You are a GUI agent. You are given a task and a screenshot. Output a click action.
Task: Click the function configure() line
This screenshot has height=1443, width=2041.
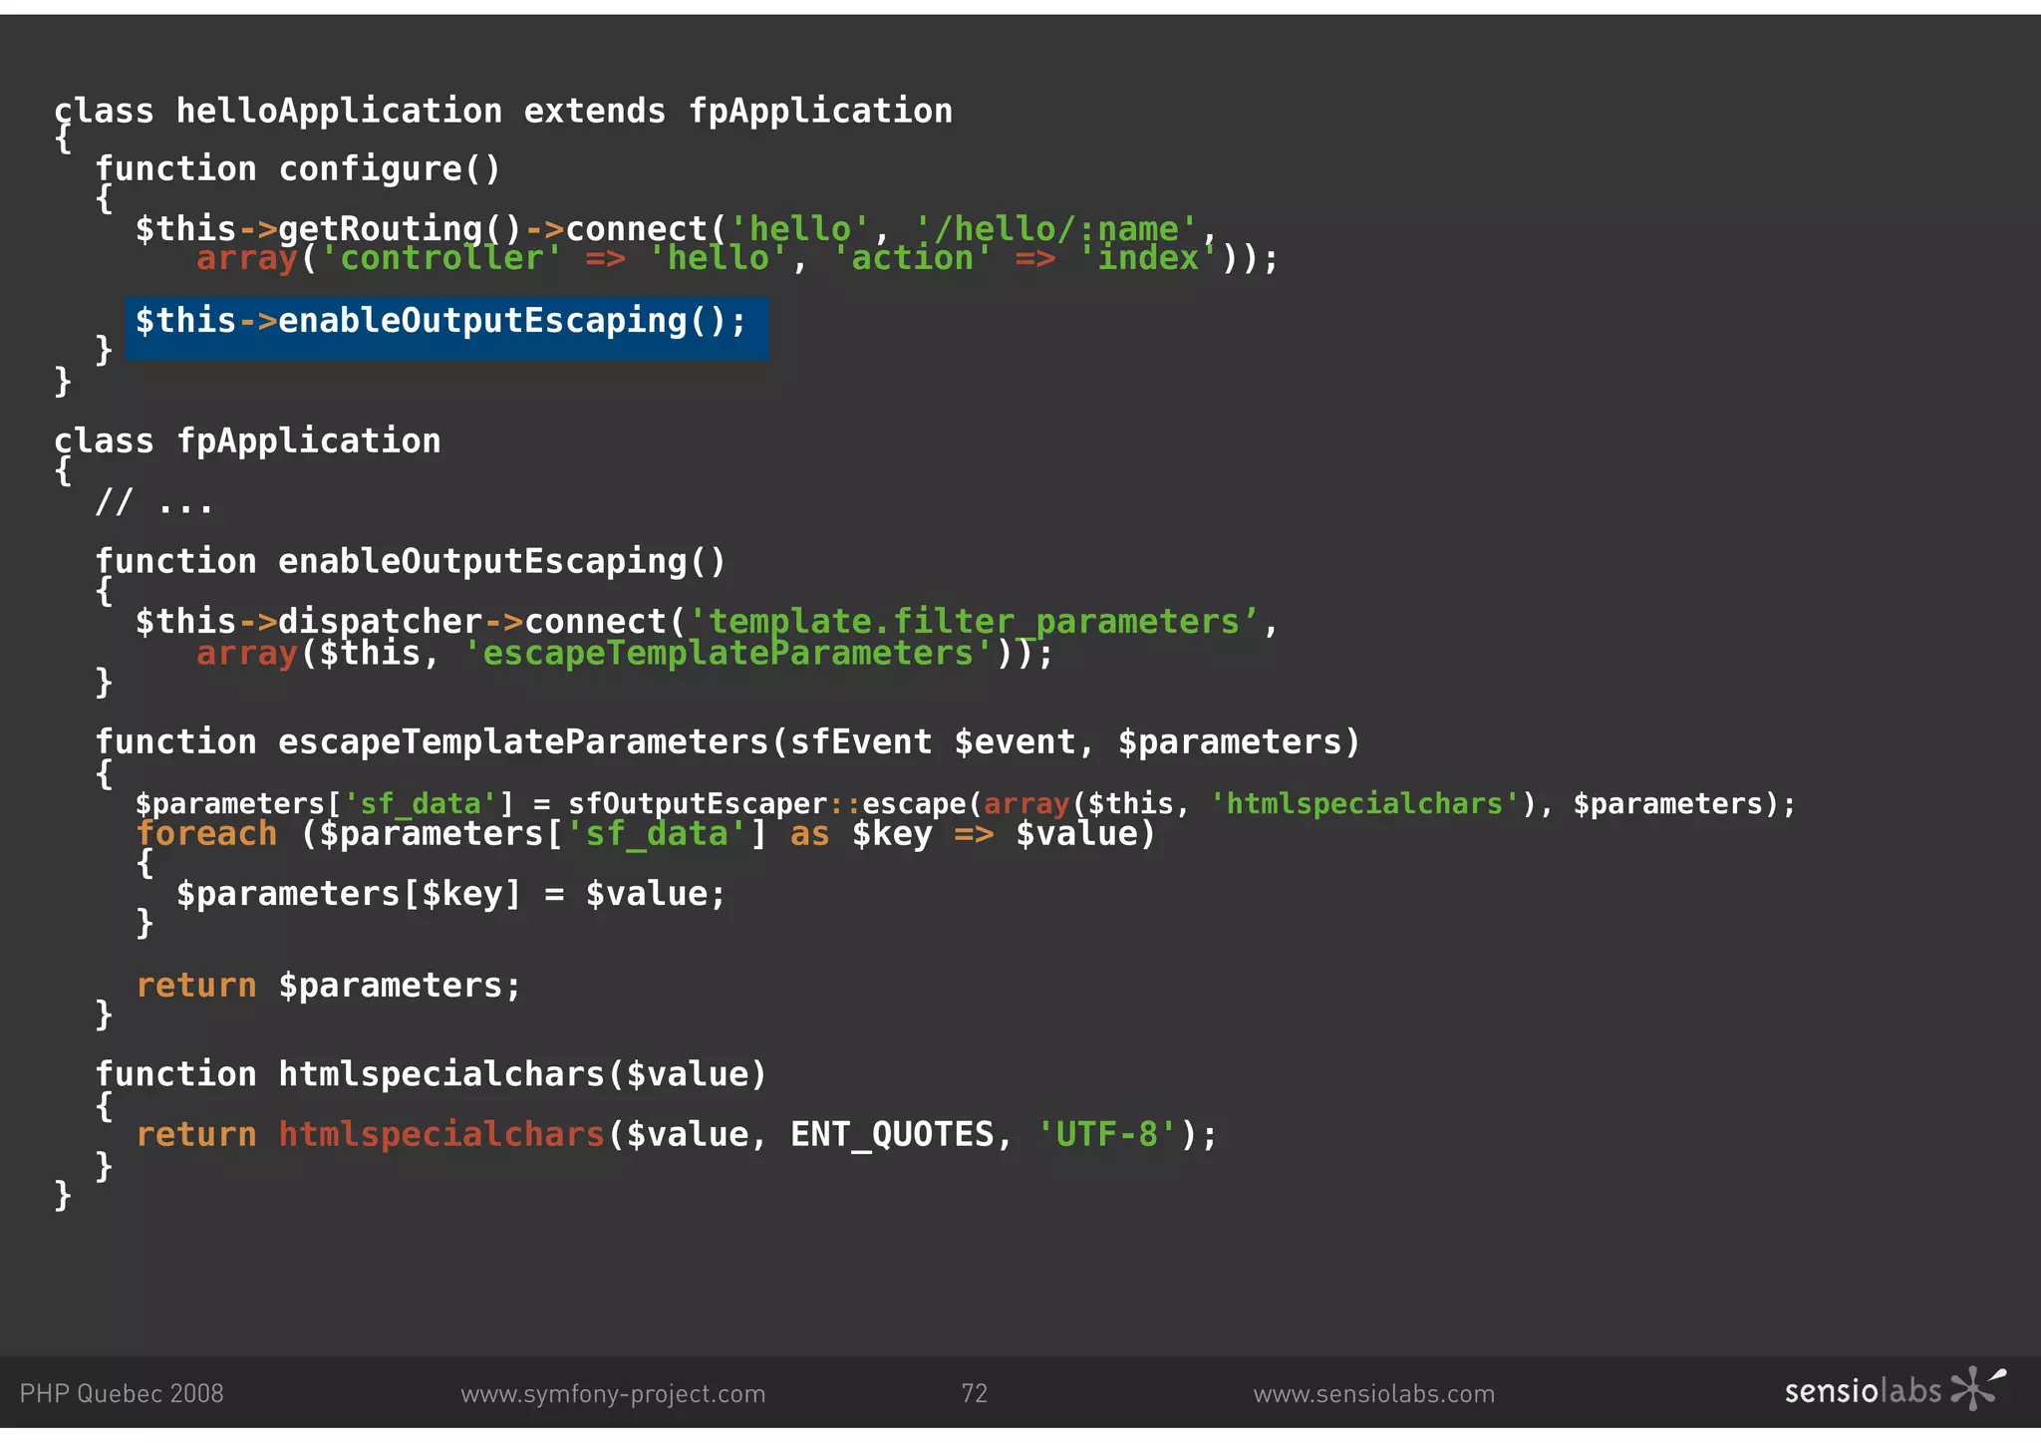click(297, 169)
